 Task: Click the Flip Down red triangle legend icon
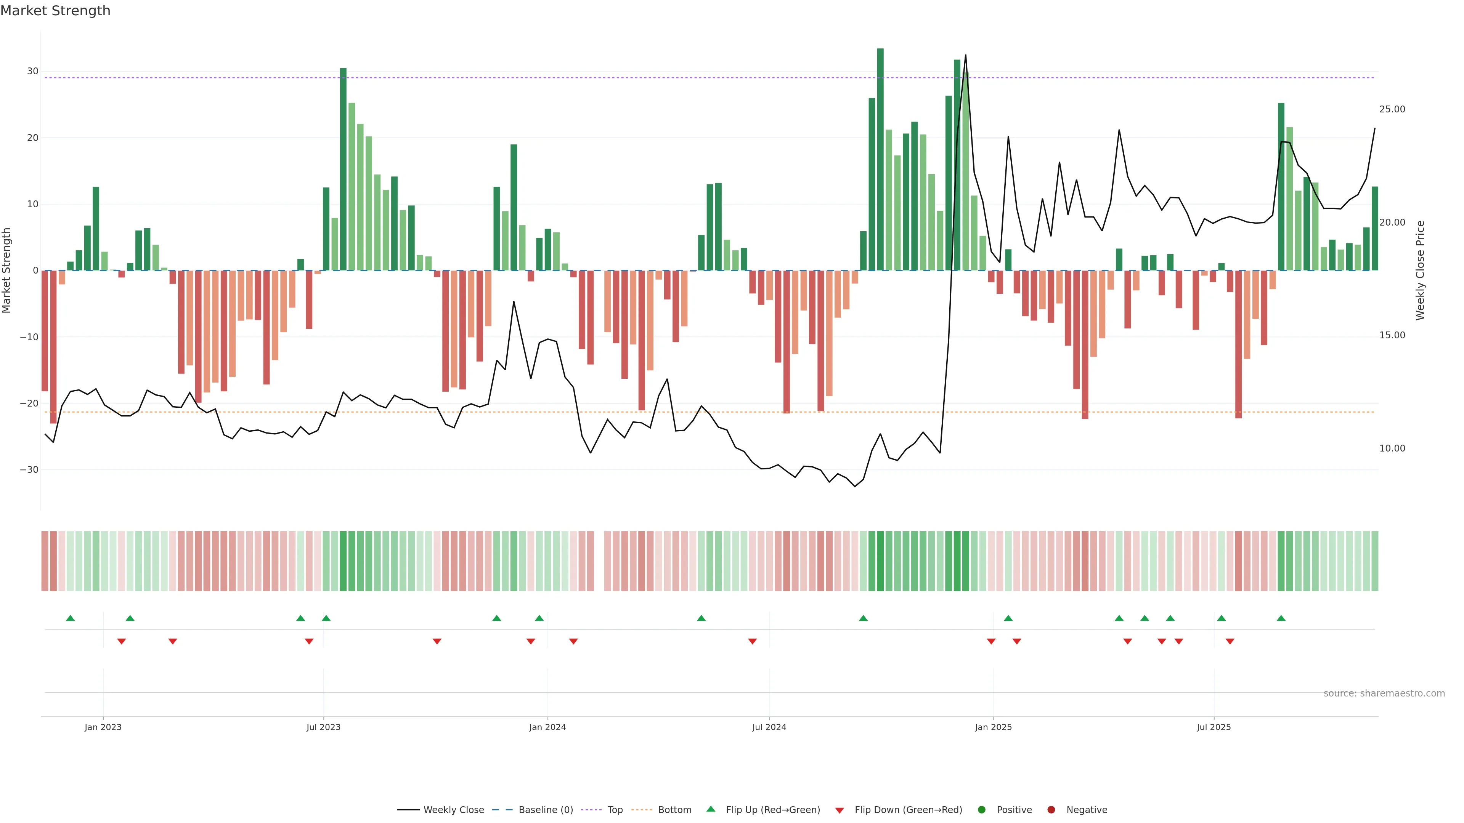pos(840,810)
